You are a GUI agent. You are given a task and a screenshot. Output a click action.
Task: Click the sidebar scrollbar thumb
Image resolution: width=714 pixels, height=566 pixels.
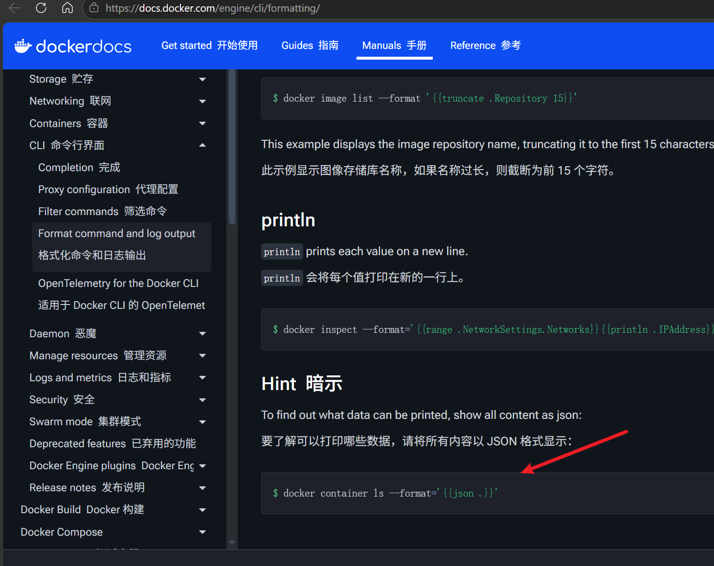click(x=232, y=147)
